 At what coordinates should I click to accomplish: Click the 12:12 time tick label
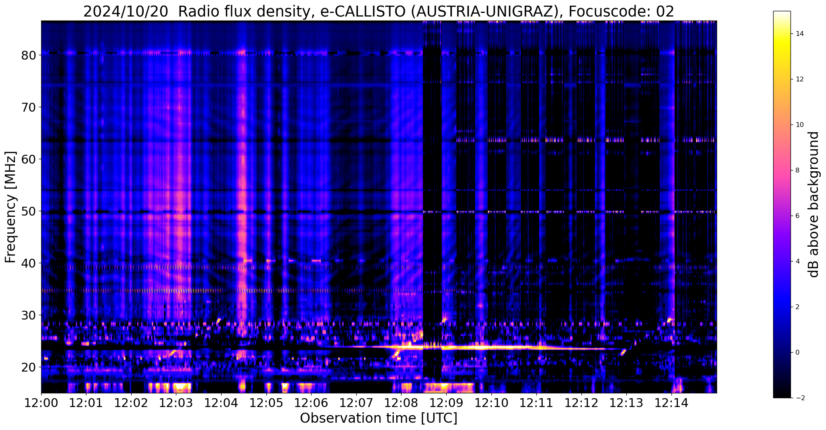click(581, 403)
